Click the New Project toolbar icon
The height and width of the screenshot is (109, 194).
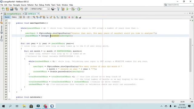coord(7,9)
